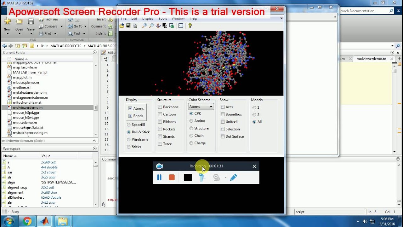Close the recording toolbar with X
The image size is (403, 227).
click(254, 166)
